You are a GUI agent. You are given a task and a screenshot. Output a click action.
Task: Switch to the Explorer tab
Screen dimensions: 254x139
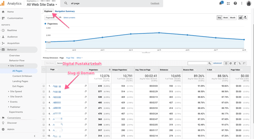48,11
